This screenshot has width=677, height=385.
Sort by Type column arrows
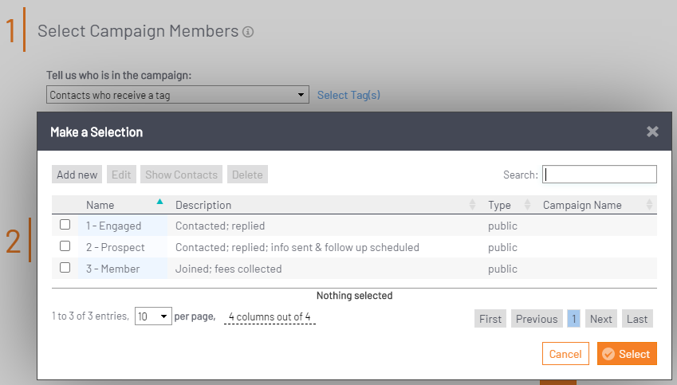(527, 205)
